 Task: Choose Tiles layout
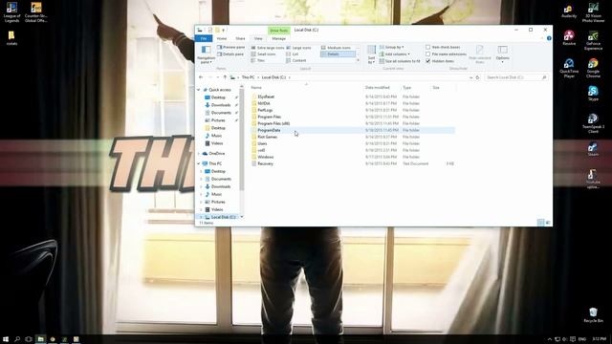(x=258, y=61)
